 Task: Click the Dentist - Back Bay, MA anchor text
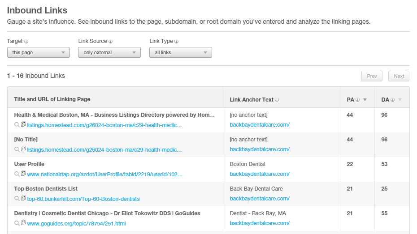click(x=258, y=213)
